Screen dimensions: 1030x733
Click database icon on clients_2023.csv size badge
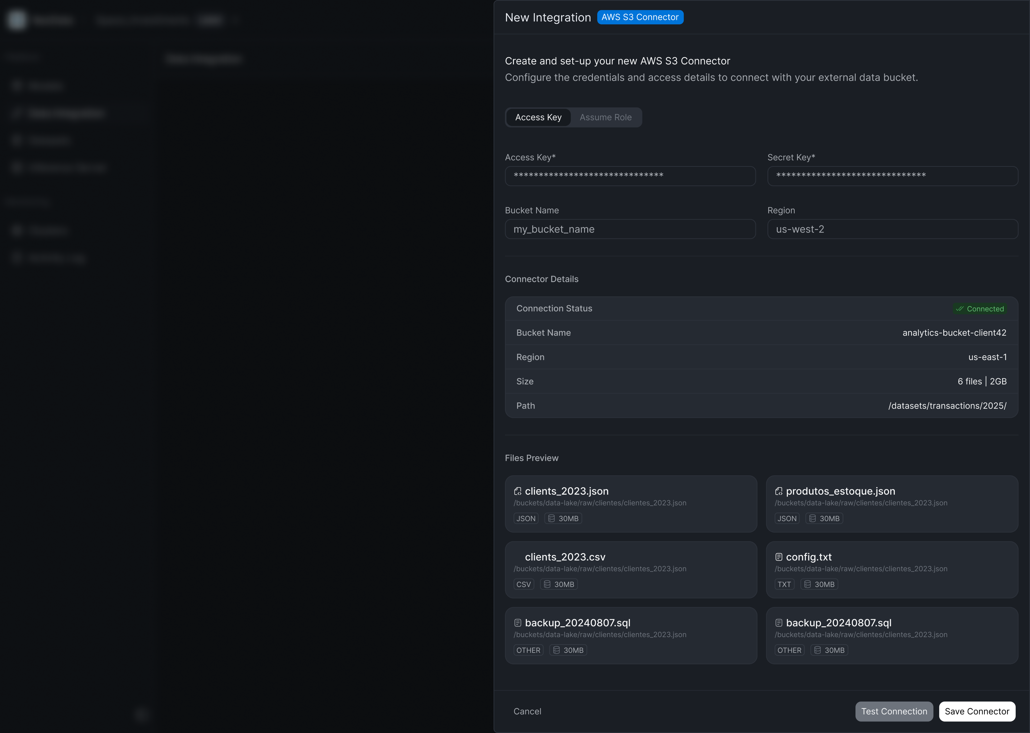click(x=547, y=585)
